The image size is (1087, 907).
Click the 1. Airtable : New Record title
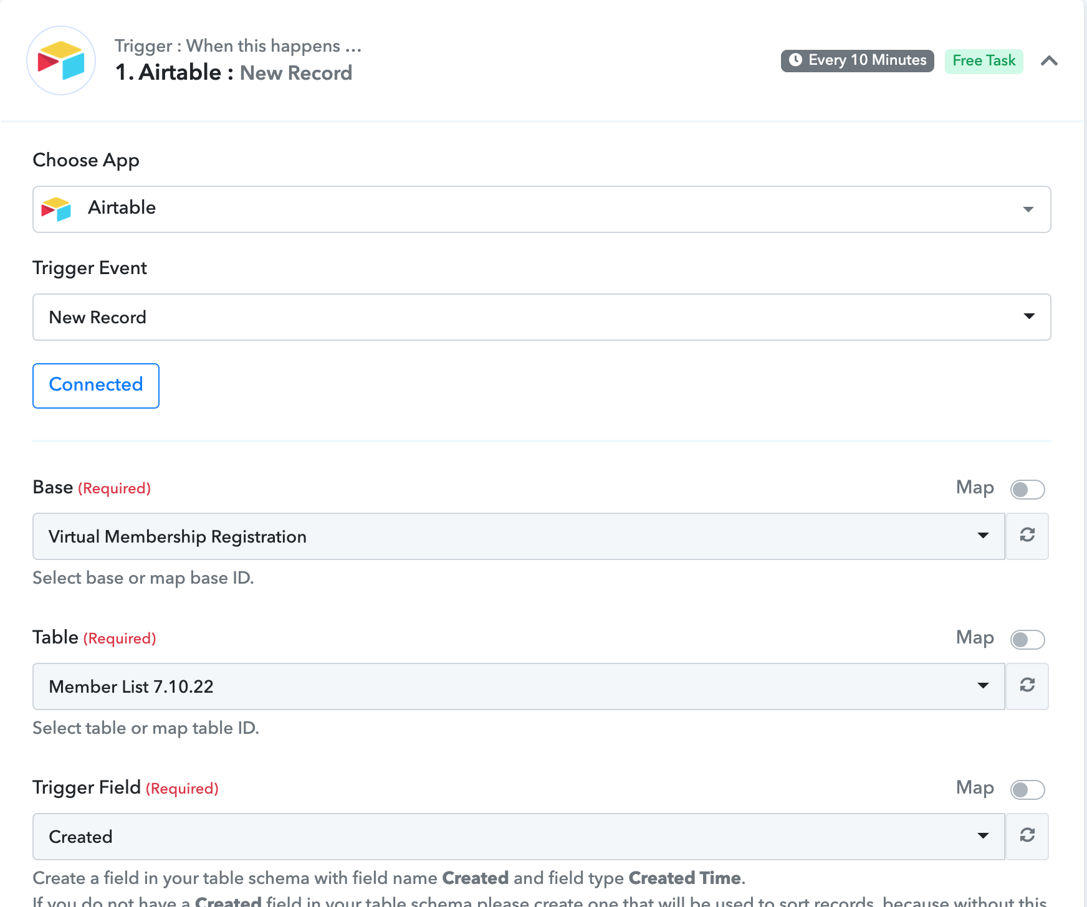[x=234, y=73]
